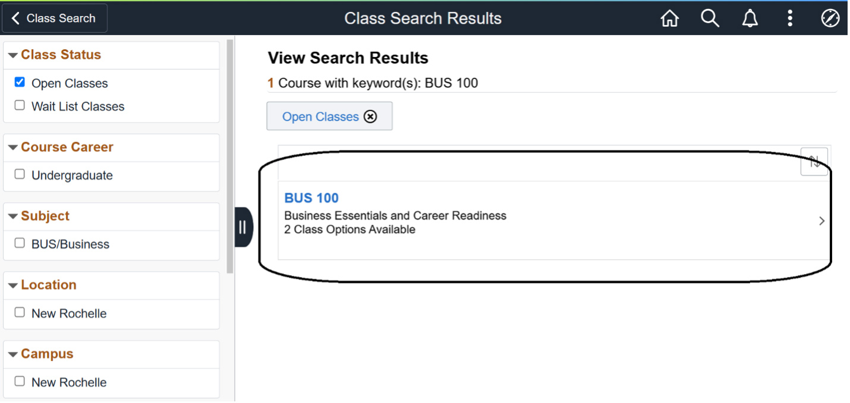This screenshot has height=403, width=850.
Task: Click the chevron arrow on the BUS 100 row
Action: coord(821,221)
